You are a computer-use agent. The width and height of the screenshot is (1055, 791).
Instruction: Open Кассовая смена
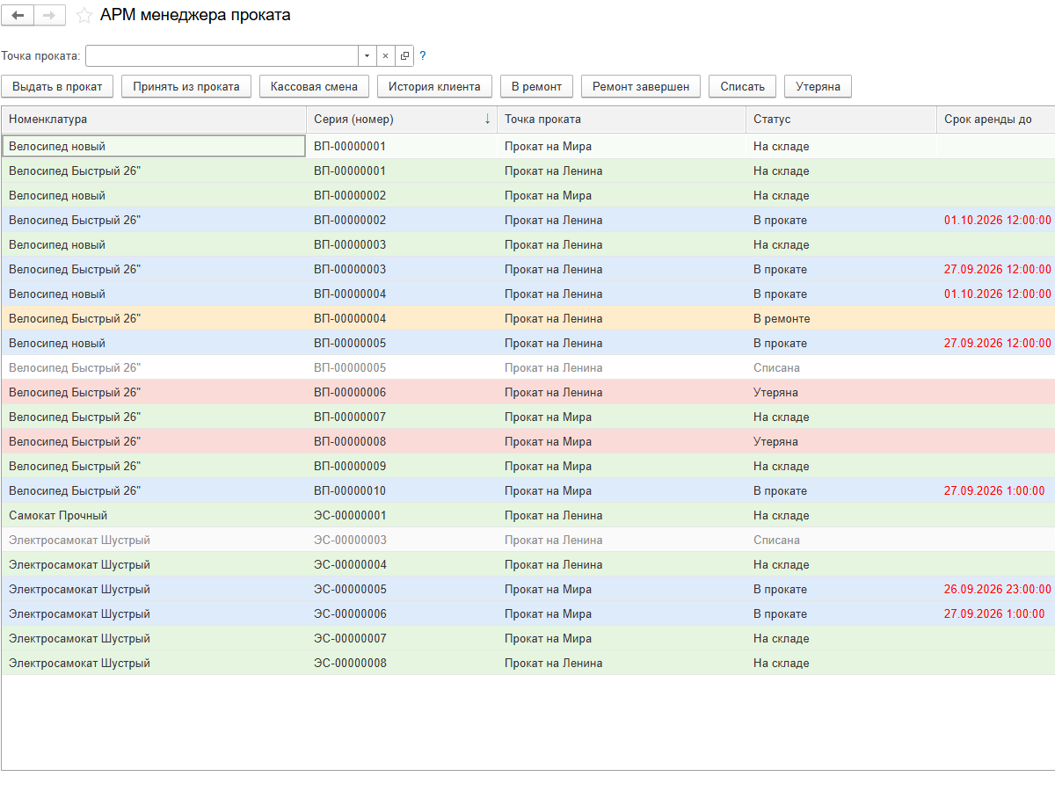coord(315,86)
